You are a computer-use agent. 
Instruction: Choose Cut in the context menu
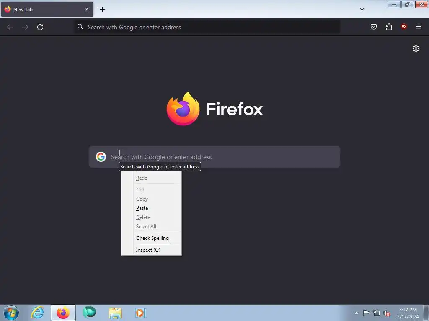(151, 190)
